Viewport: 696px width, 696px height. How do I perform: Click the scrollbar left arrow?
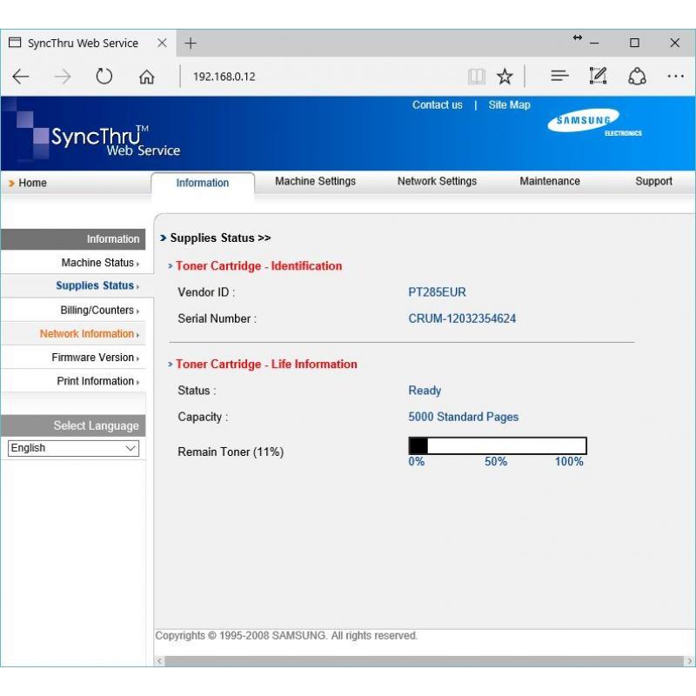click(x=159, y=661)
